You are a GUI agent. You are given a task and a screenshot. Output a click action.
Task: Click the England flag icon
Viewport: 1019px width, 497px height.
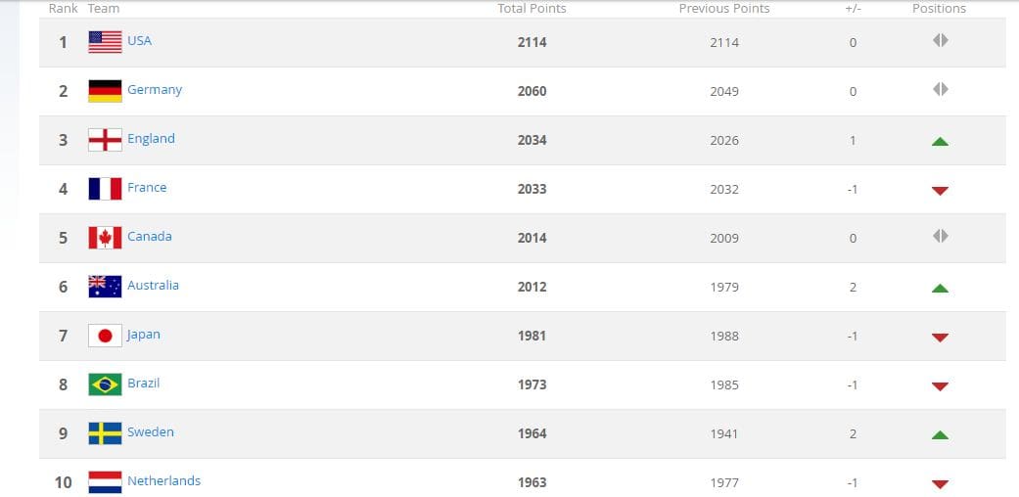click(105, 140)
